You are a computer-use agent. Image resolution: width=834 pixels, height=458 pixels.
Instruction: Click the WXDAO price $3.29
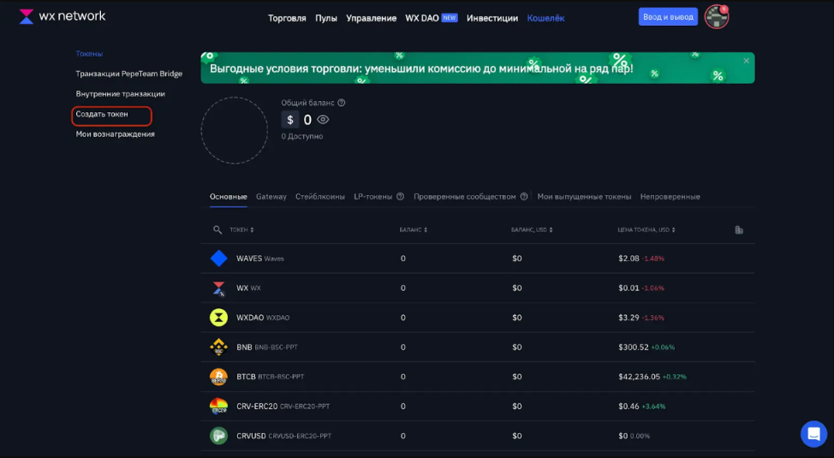coord(628,318)
